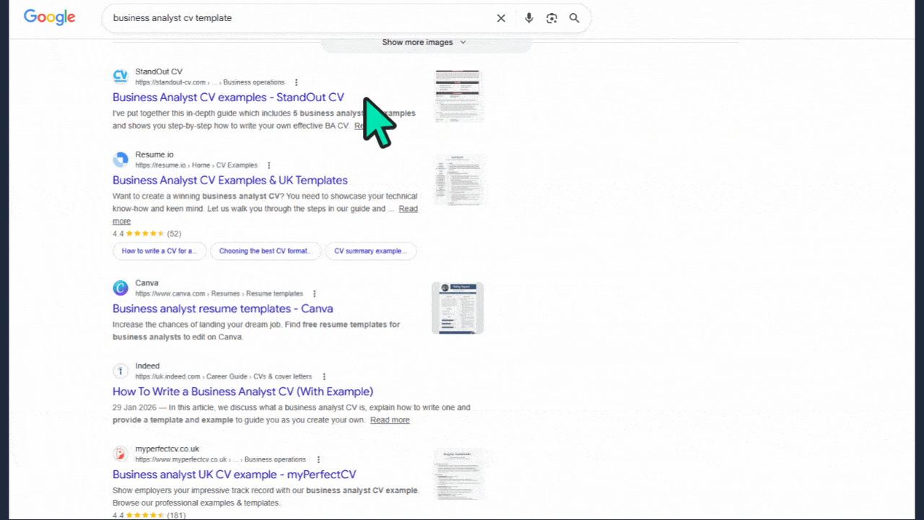The height and width of the screenshot is (520, 924).
Task: Open more options for Resume.io result
Action: pos(269,165)
